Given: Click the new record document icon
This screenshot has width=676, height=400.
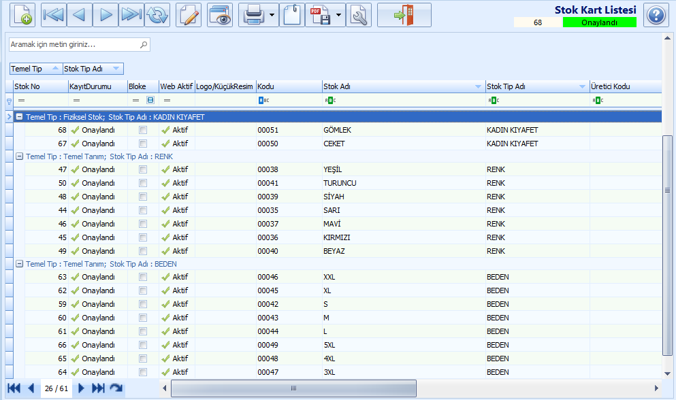Looking at the screenshot, I should [22, 15].
